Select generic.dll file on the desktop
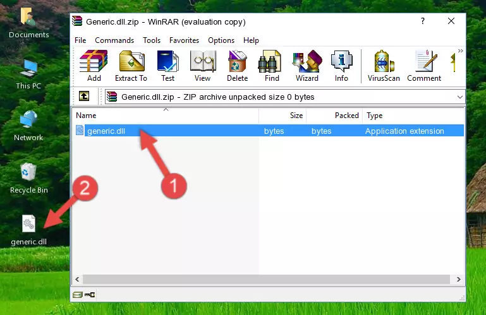The image size is (486, 315). [28, 230]
